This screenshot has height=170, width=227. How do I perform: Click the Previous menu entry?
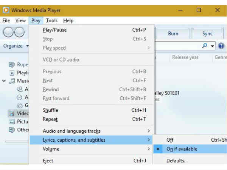coord(91,71)
